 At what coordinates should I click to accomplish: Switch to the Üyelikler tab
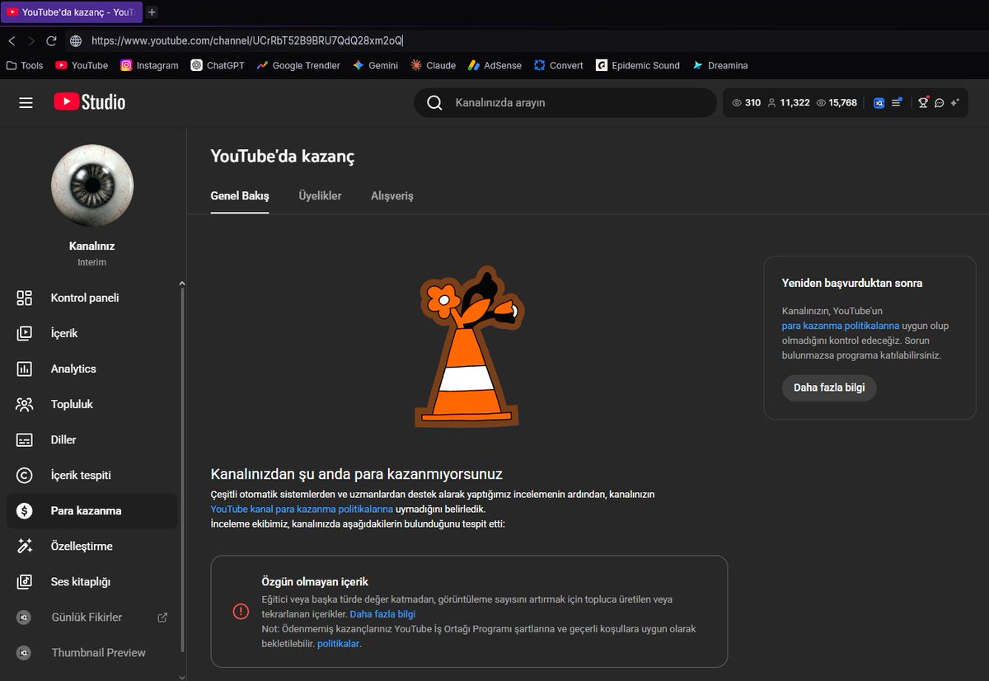pos(320,195)
